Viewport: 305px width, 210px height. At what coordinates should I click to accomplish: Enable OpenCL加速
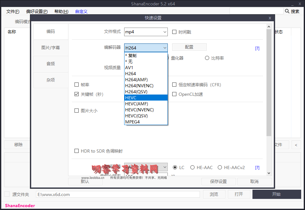coord(174,94)
